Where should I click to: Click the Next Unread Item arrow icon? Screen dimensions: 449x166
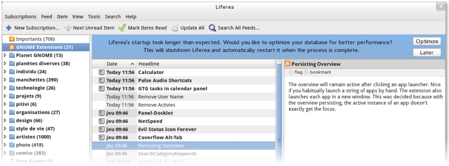coord(67,28)
